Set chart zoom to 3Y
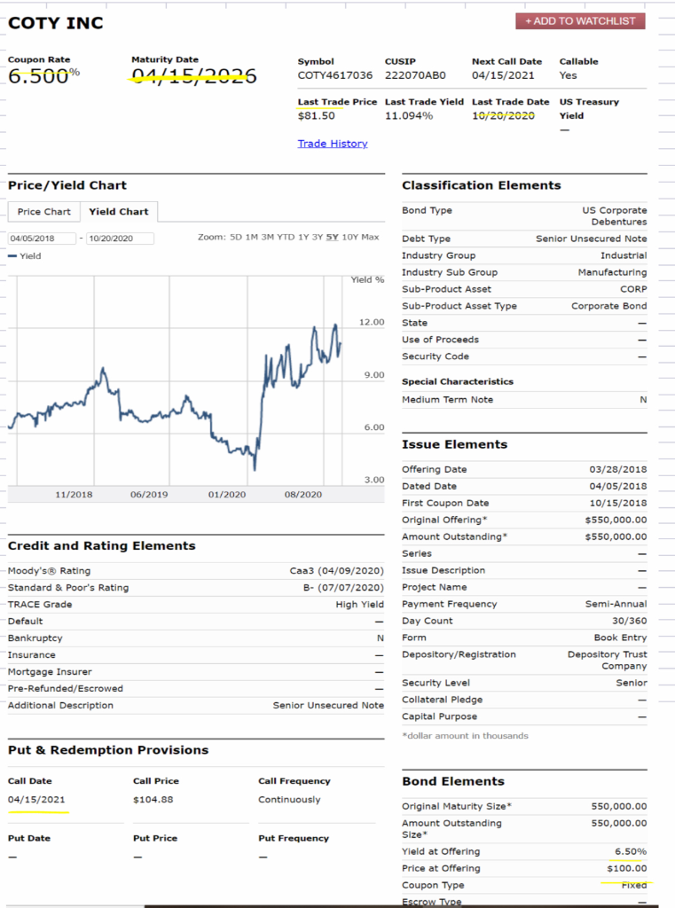Viewport: 675px width, 908px height. [318, 238]
